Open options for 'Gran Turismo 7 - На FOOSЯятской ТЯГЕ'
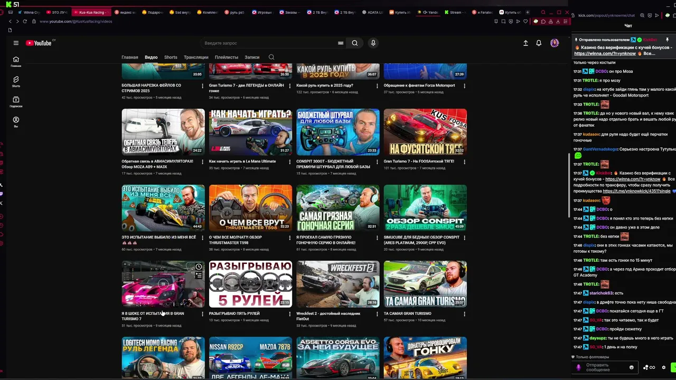Viewport: 676px width, 380px height. [464, 161]
